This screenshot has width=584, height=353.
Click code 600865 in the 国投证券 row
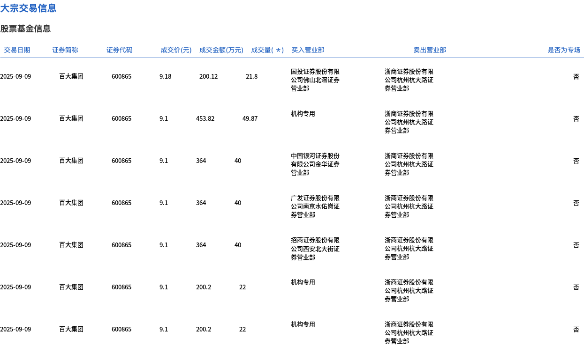[x=121, y=76]
